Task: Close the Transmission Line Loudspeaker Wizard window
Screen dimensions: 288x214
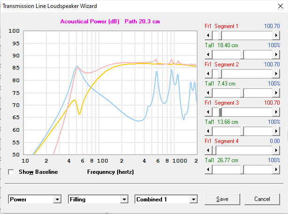Action: pyautogui.click(x=281, y=6)
